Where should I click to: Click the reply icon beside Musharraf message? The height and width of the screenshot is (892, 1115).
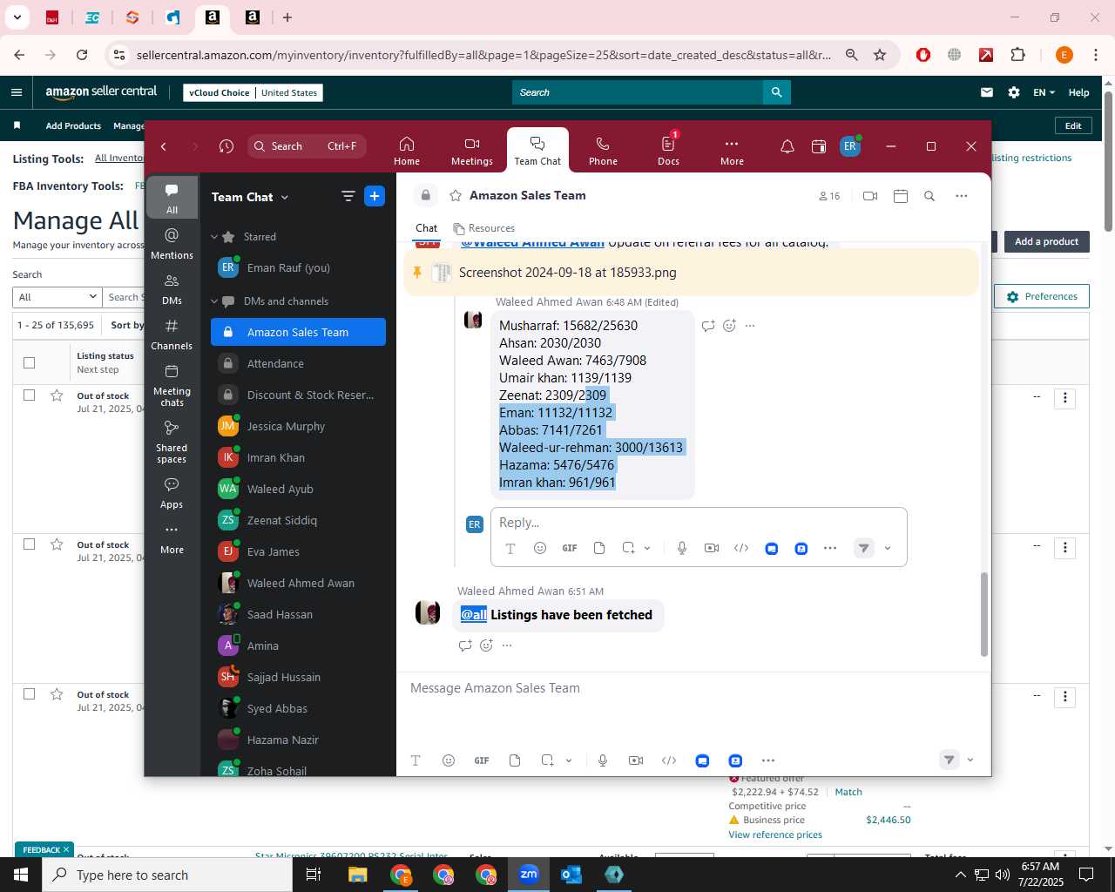[x=708, y=326]
